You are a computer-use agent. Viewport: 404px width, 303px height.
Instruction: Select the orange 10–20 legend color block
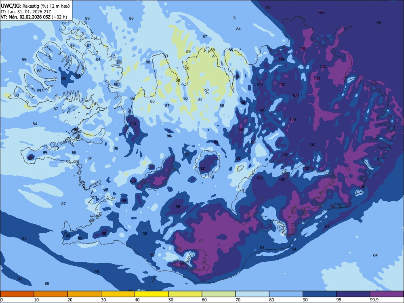click(x=51, y=294)
